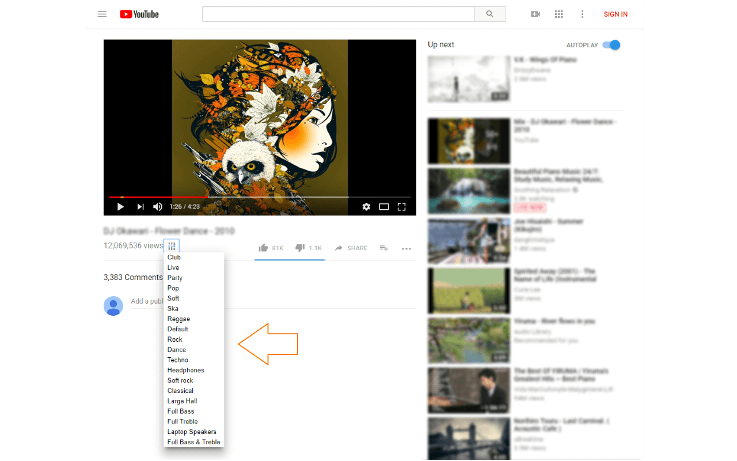Toggle the Autoplay switch off
The width and height of the screenshot is (737, 461).
[611, 45]
